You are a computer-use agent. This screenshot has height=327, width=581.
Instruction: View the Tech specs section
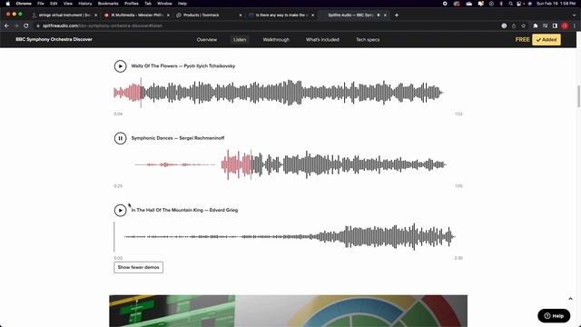coord(368,40)
